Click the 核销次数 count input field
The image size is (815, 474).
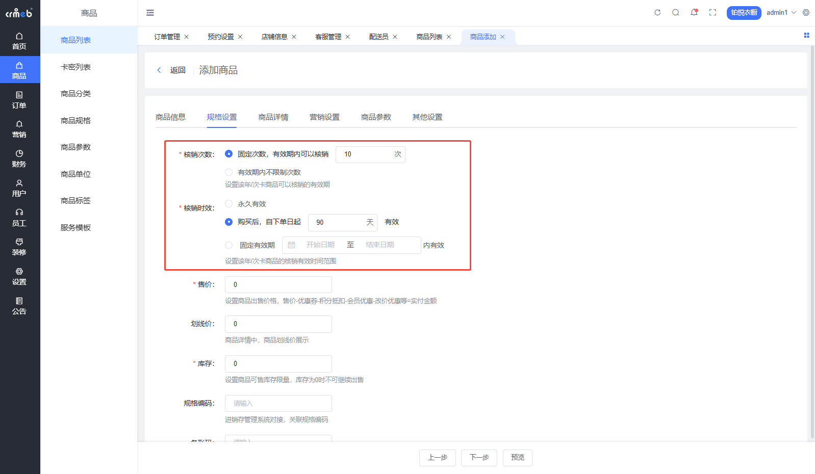tap(370, 154)
